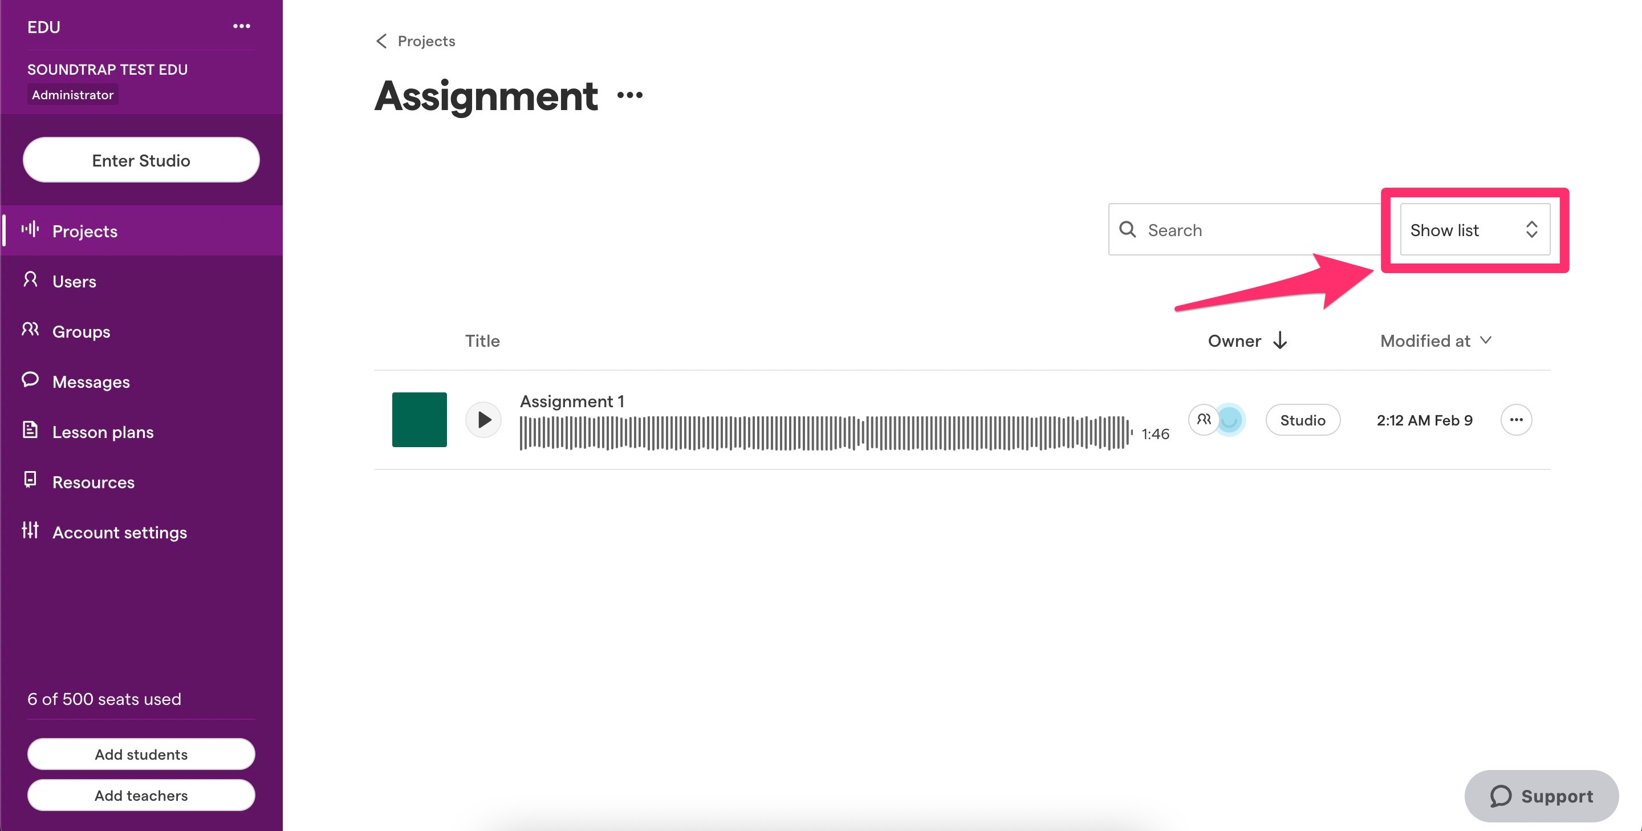Open Users in the sidebar
Viewport: 1642px width, 831px height.
[x=74, y=281]
